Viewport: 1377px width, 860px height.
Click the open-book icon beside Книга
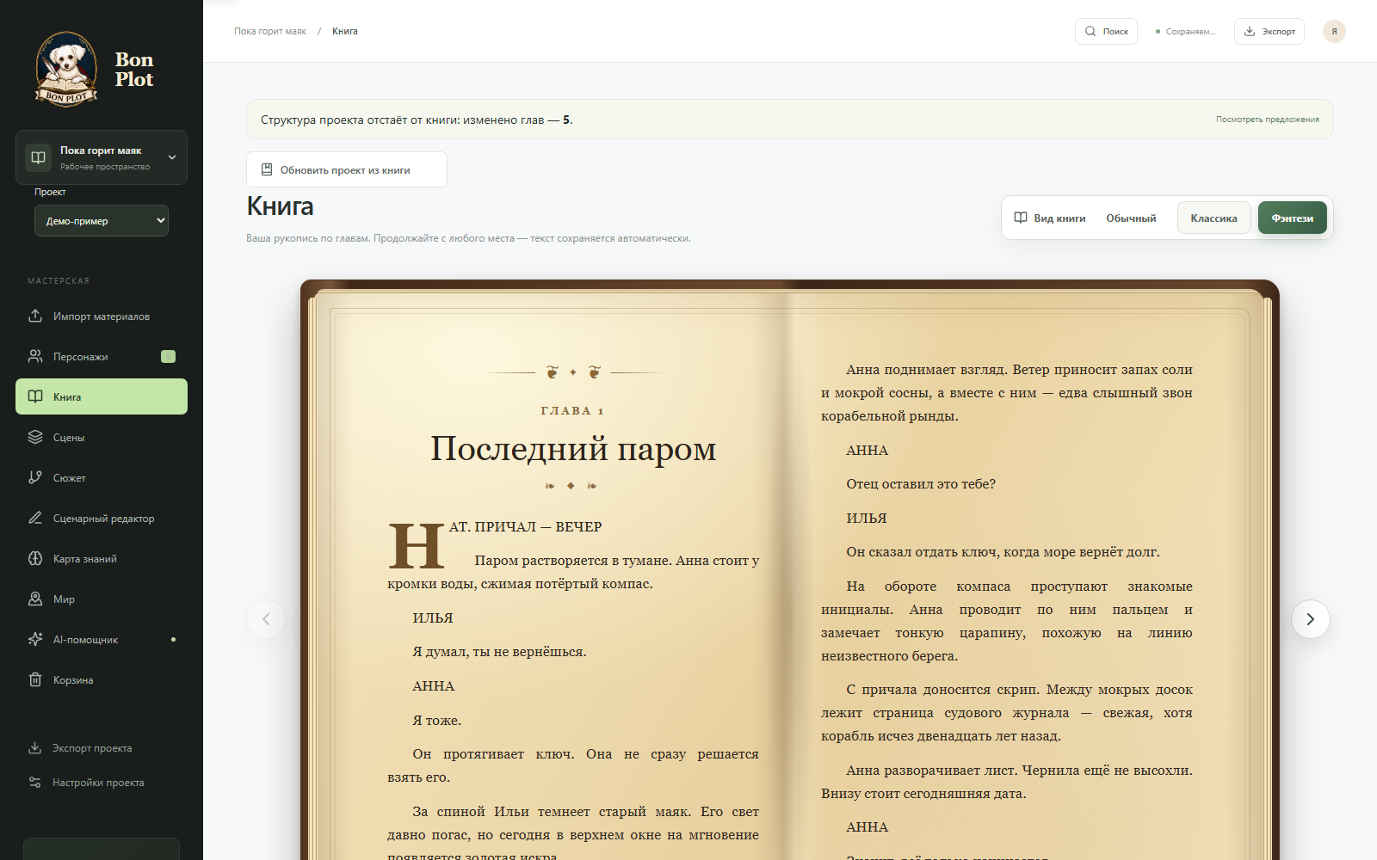(35, 396)
